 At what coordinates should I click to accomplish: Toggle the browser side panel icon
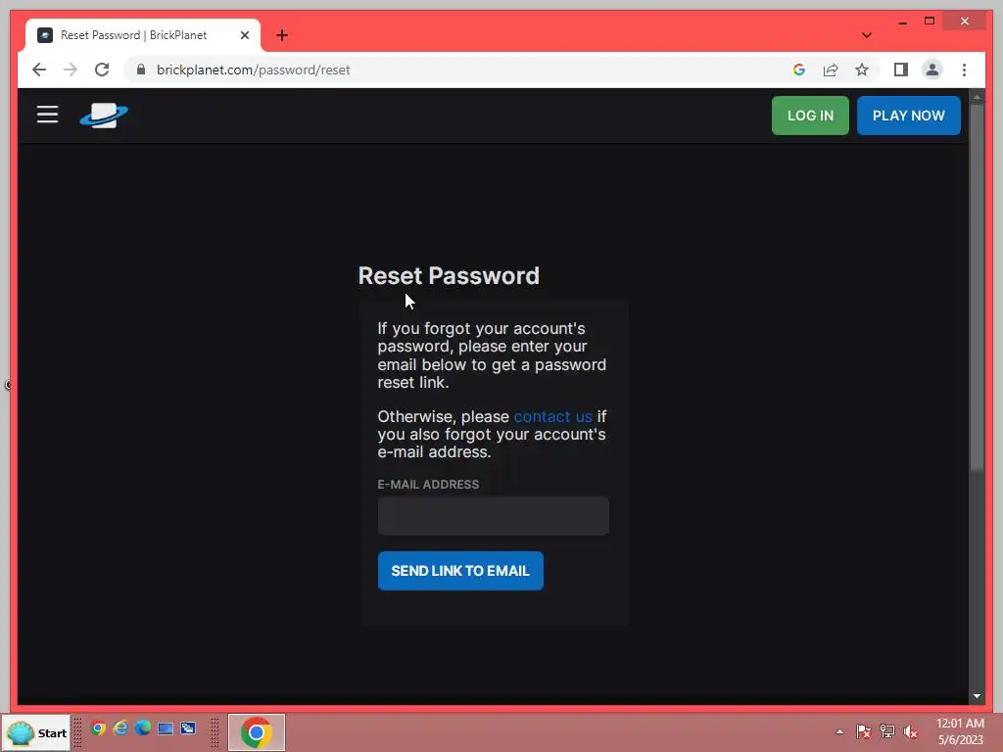tap(901, 70)
